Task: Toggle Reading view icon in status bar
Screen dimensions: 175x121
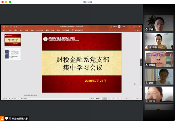Action: 113,99
